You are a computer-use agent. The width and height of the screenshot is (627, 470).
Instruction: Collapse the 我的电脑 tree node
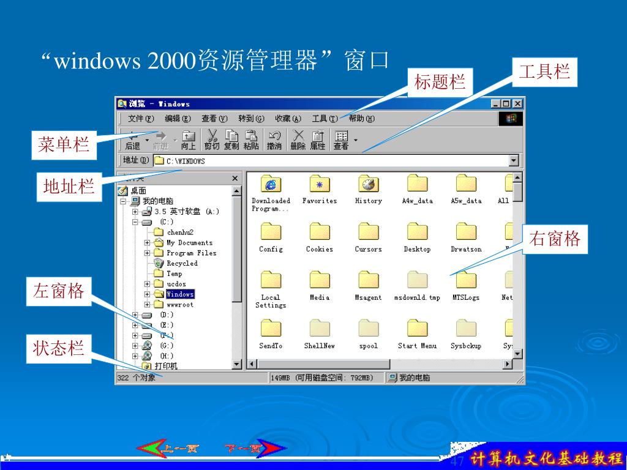[x=124, y=201]
